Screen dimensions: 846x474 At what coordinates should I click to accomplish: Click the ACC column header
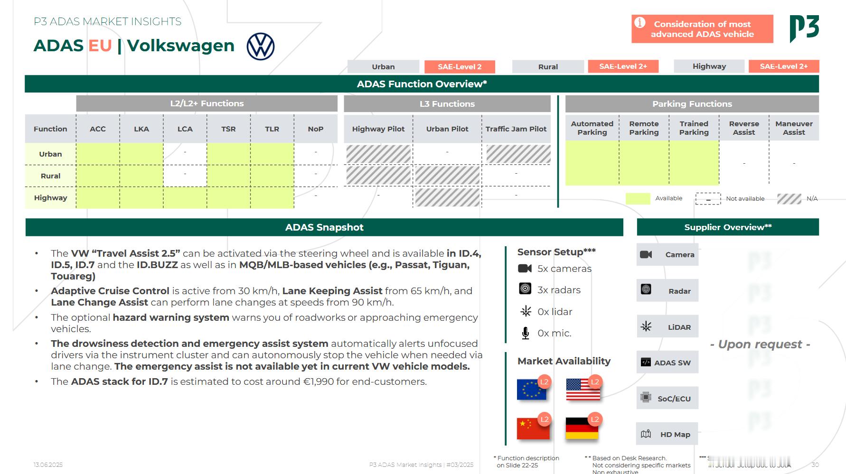point(98,129)
